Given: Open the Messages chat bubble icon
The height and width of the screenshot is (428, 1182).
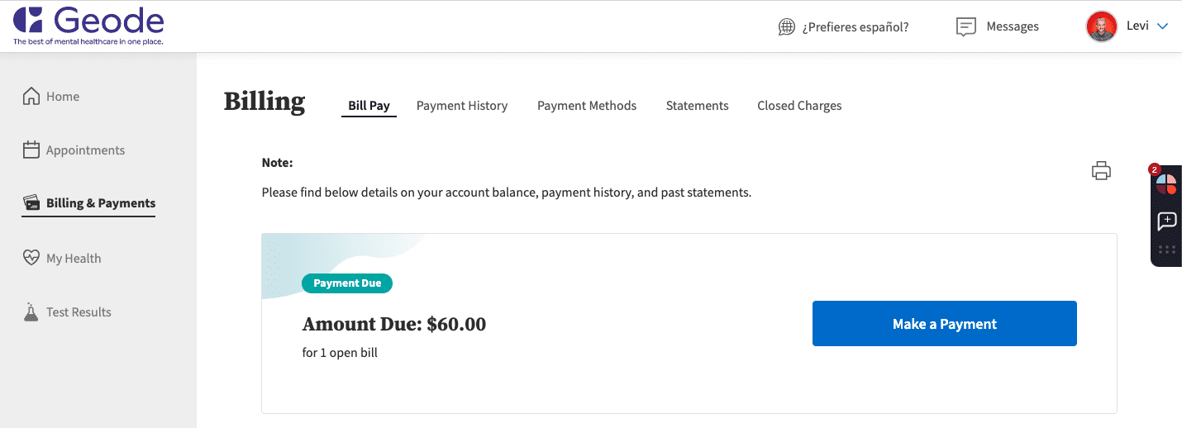Looking at the screenshot, I should (965, 26).
